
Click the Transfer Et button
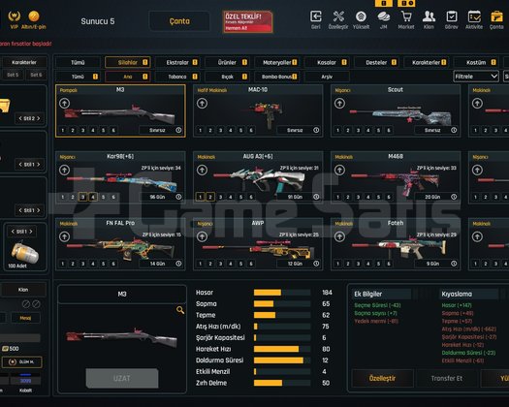(x=447, y=379)
